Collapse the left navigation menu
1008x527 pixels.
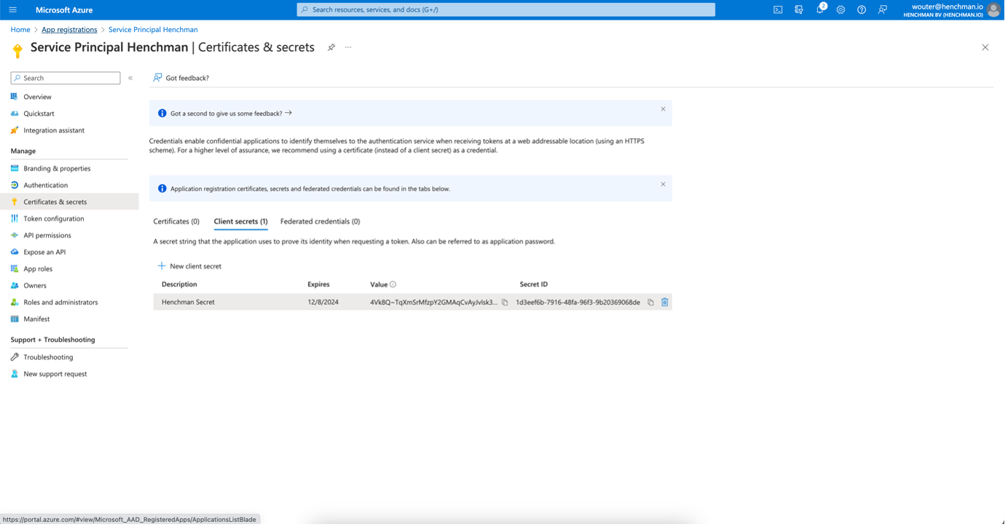coord(131,78)
